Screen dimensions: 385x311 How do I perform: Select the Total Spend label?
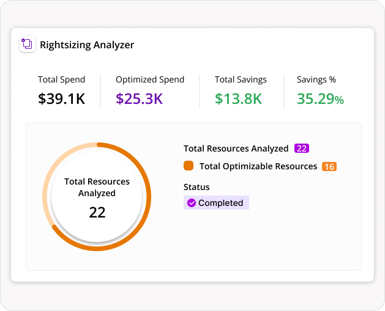coord(61,79)
